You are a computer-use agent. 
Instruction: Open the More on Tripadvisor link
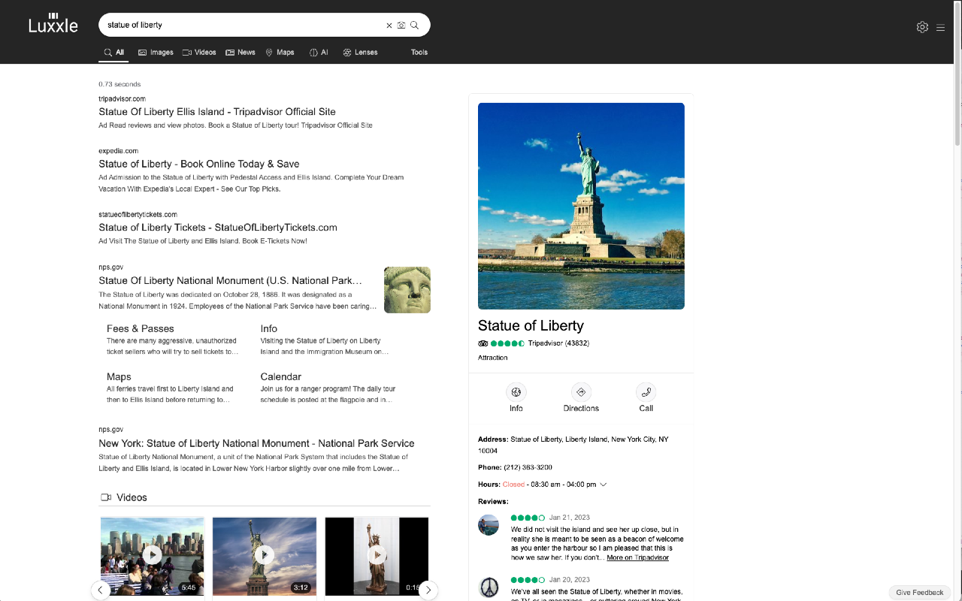(640, 557)
